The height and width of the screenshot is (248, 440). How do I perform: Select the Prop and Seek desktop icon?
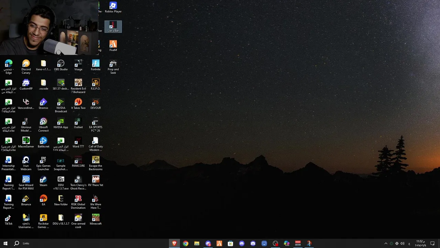tap(113, 67)
